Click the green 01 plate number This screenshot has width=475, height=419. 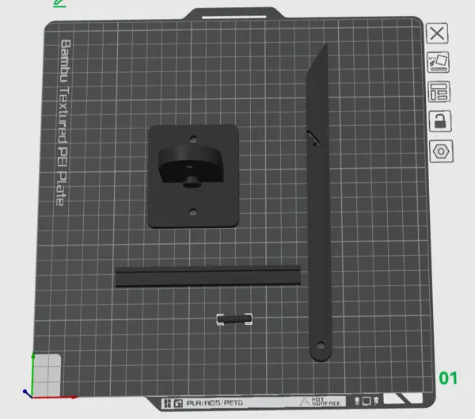click(448, 378)
